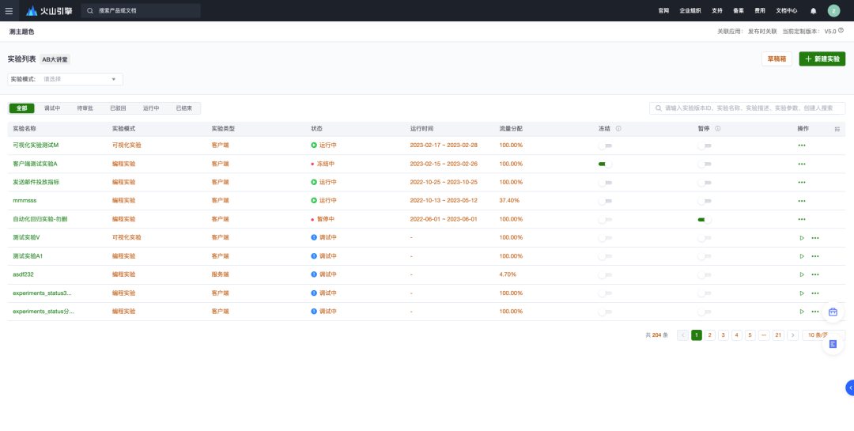The image size is (854, 431).
Task: Click the 新建实验 button
Action: point(822,59)
